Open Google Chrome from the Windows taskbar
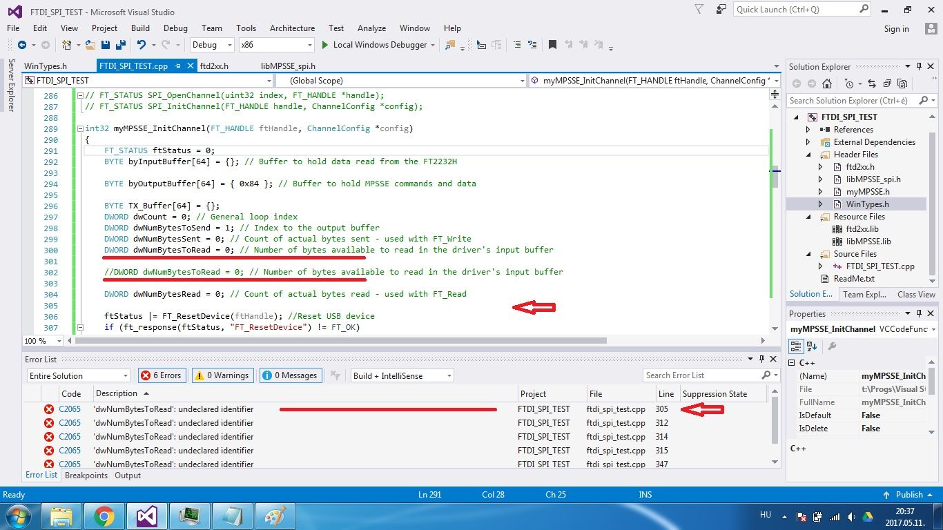The image size is (943, 530). (x=104, y=516)
